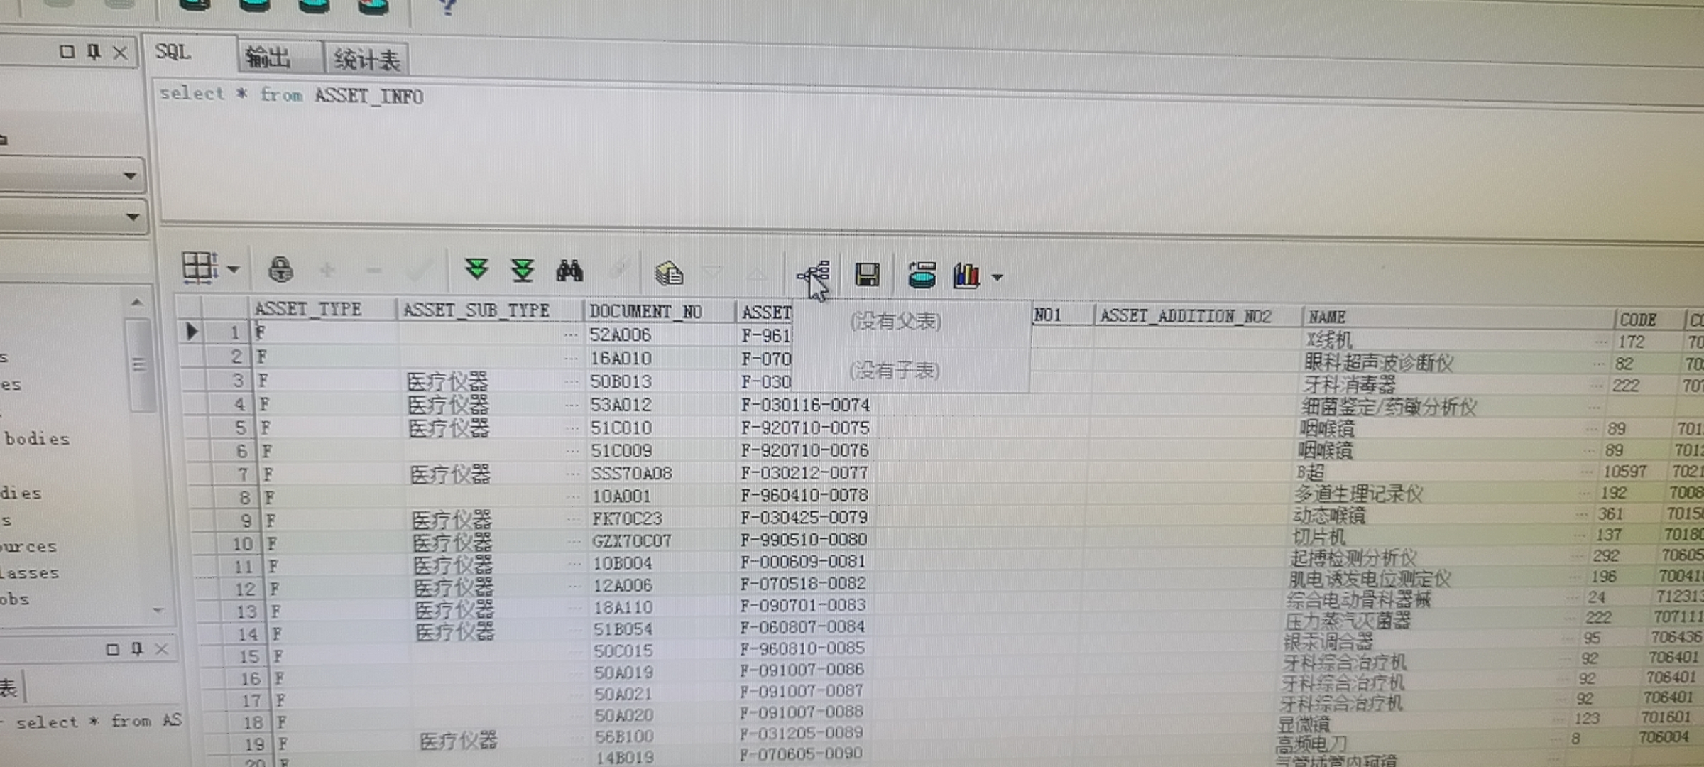Fetch next page with green double-arrow icon

[x=476, y=269]
